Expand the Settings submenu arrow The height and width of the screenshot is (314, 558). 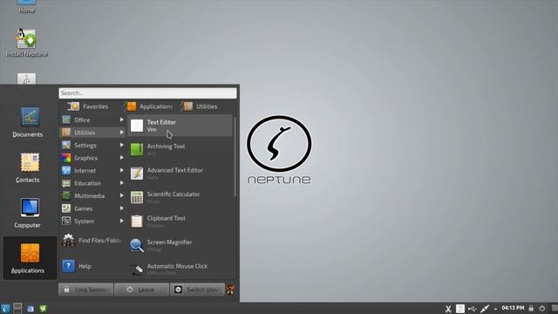[122, 146]
